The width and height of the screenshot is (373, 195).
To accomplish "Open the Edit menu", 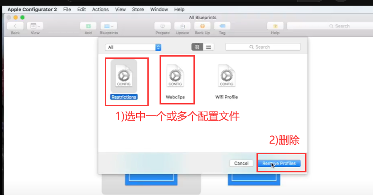I will coord(81,10).
